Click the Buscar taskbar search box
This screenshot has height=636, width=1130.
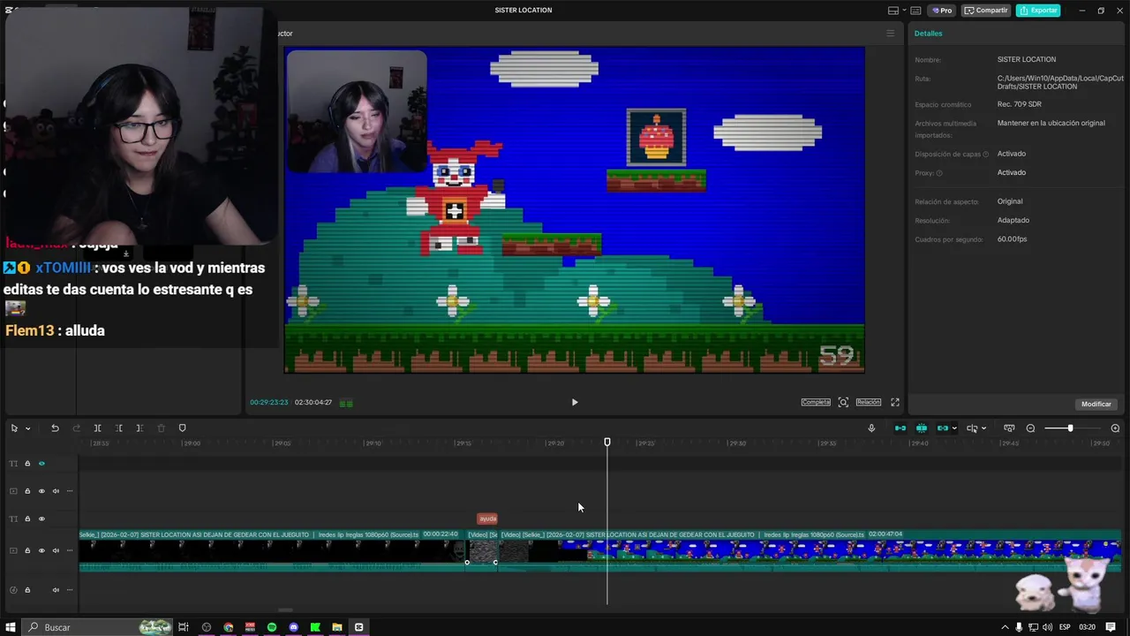97,627
